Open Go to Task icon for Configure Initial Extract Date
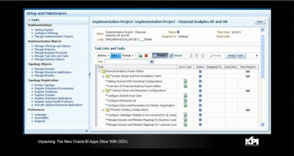This screenshot has width=294, height=156. 185,96
